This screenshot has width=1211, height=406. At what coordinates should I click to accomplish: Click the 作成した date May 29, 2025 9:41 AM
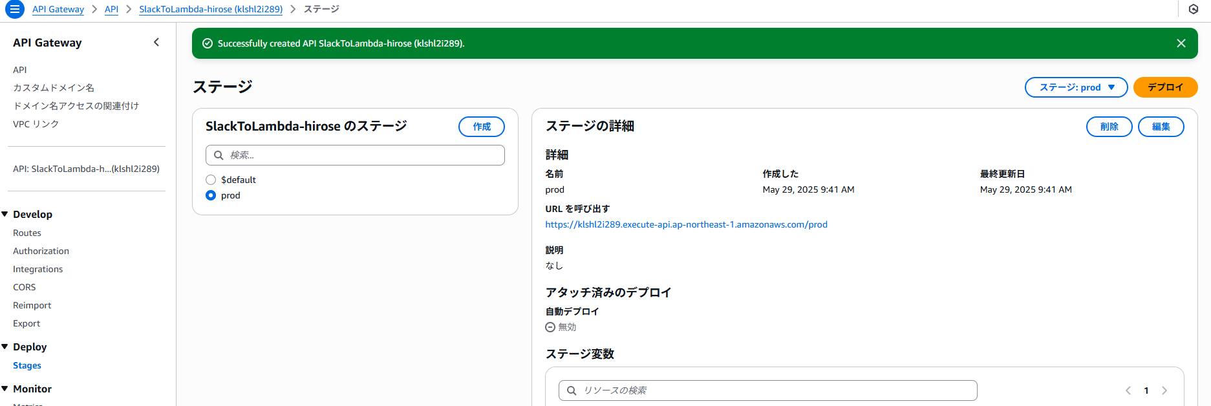(808, 189)
